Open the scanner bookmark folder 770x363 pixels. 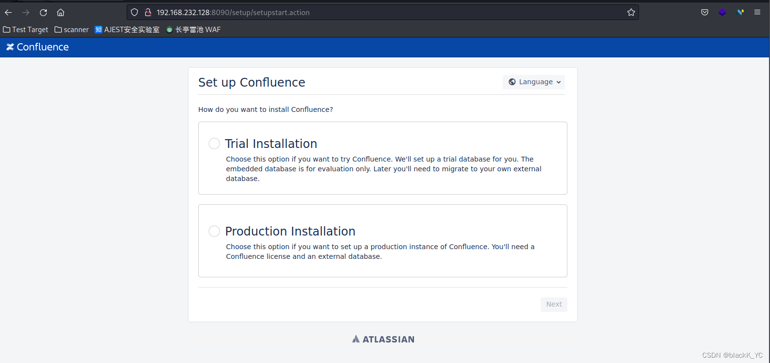coord(72,30)
